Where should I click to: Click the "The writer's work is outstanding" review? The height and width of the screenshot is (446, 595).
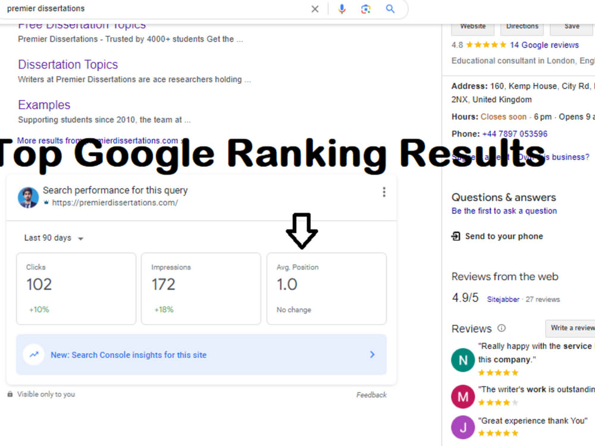pos(536,390)
